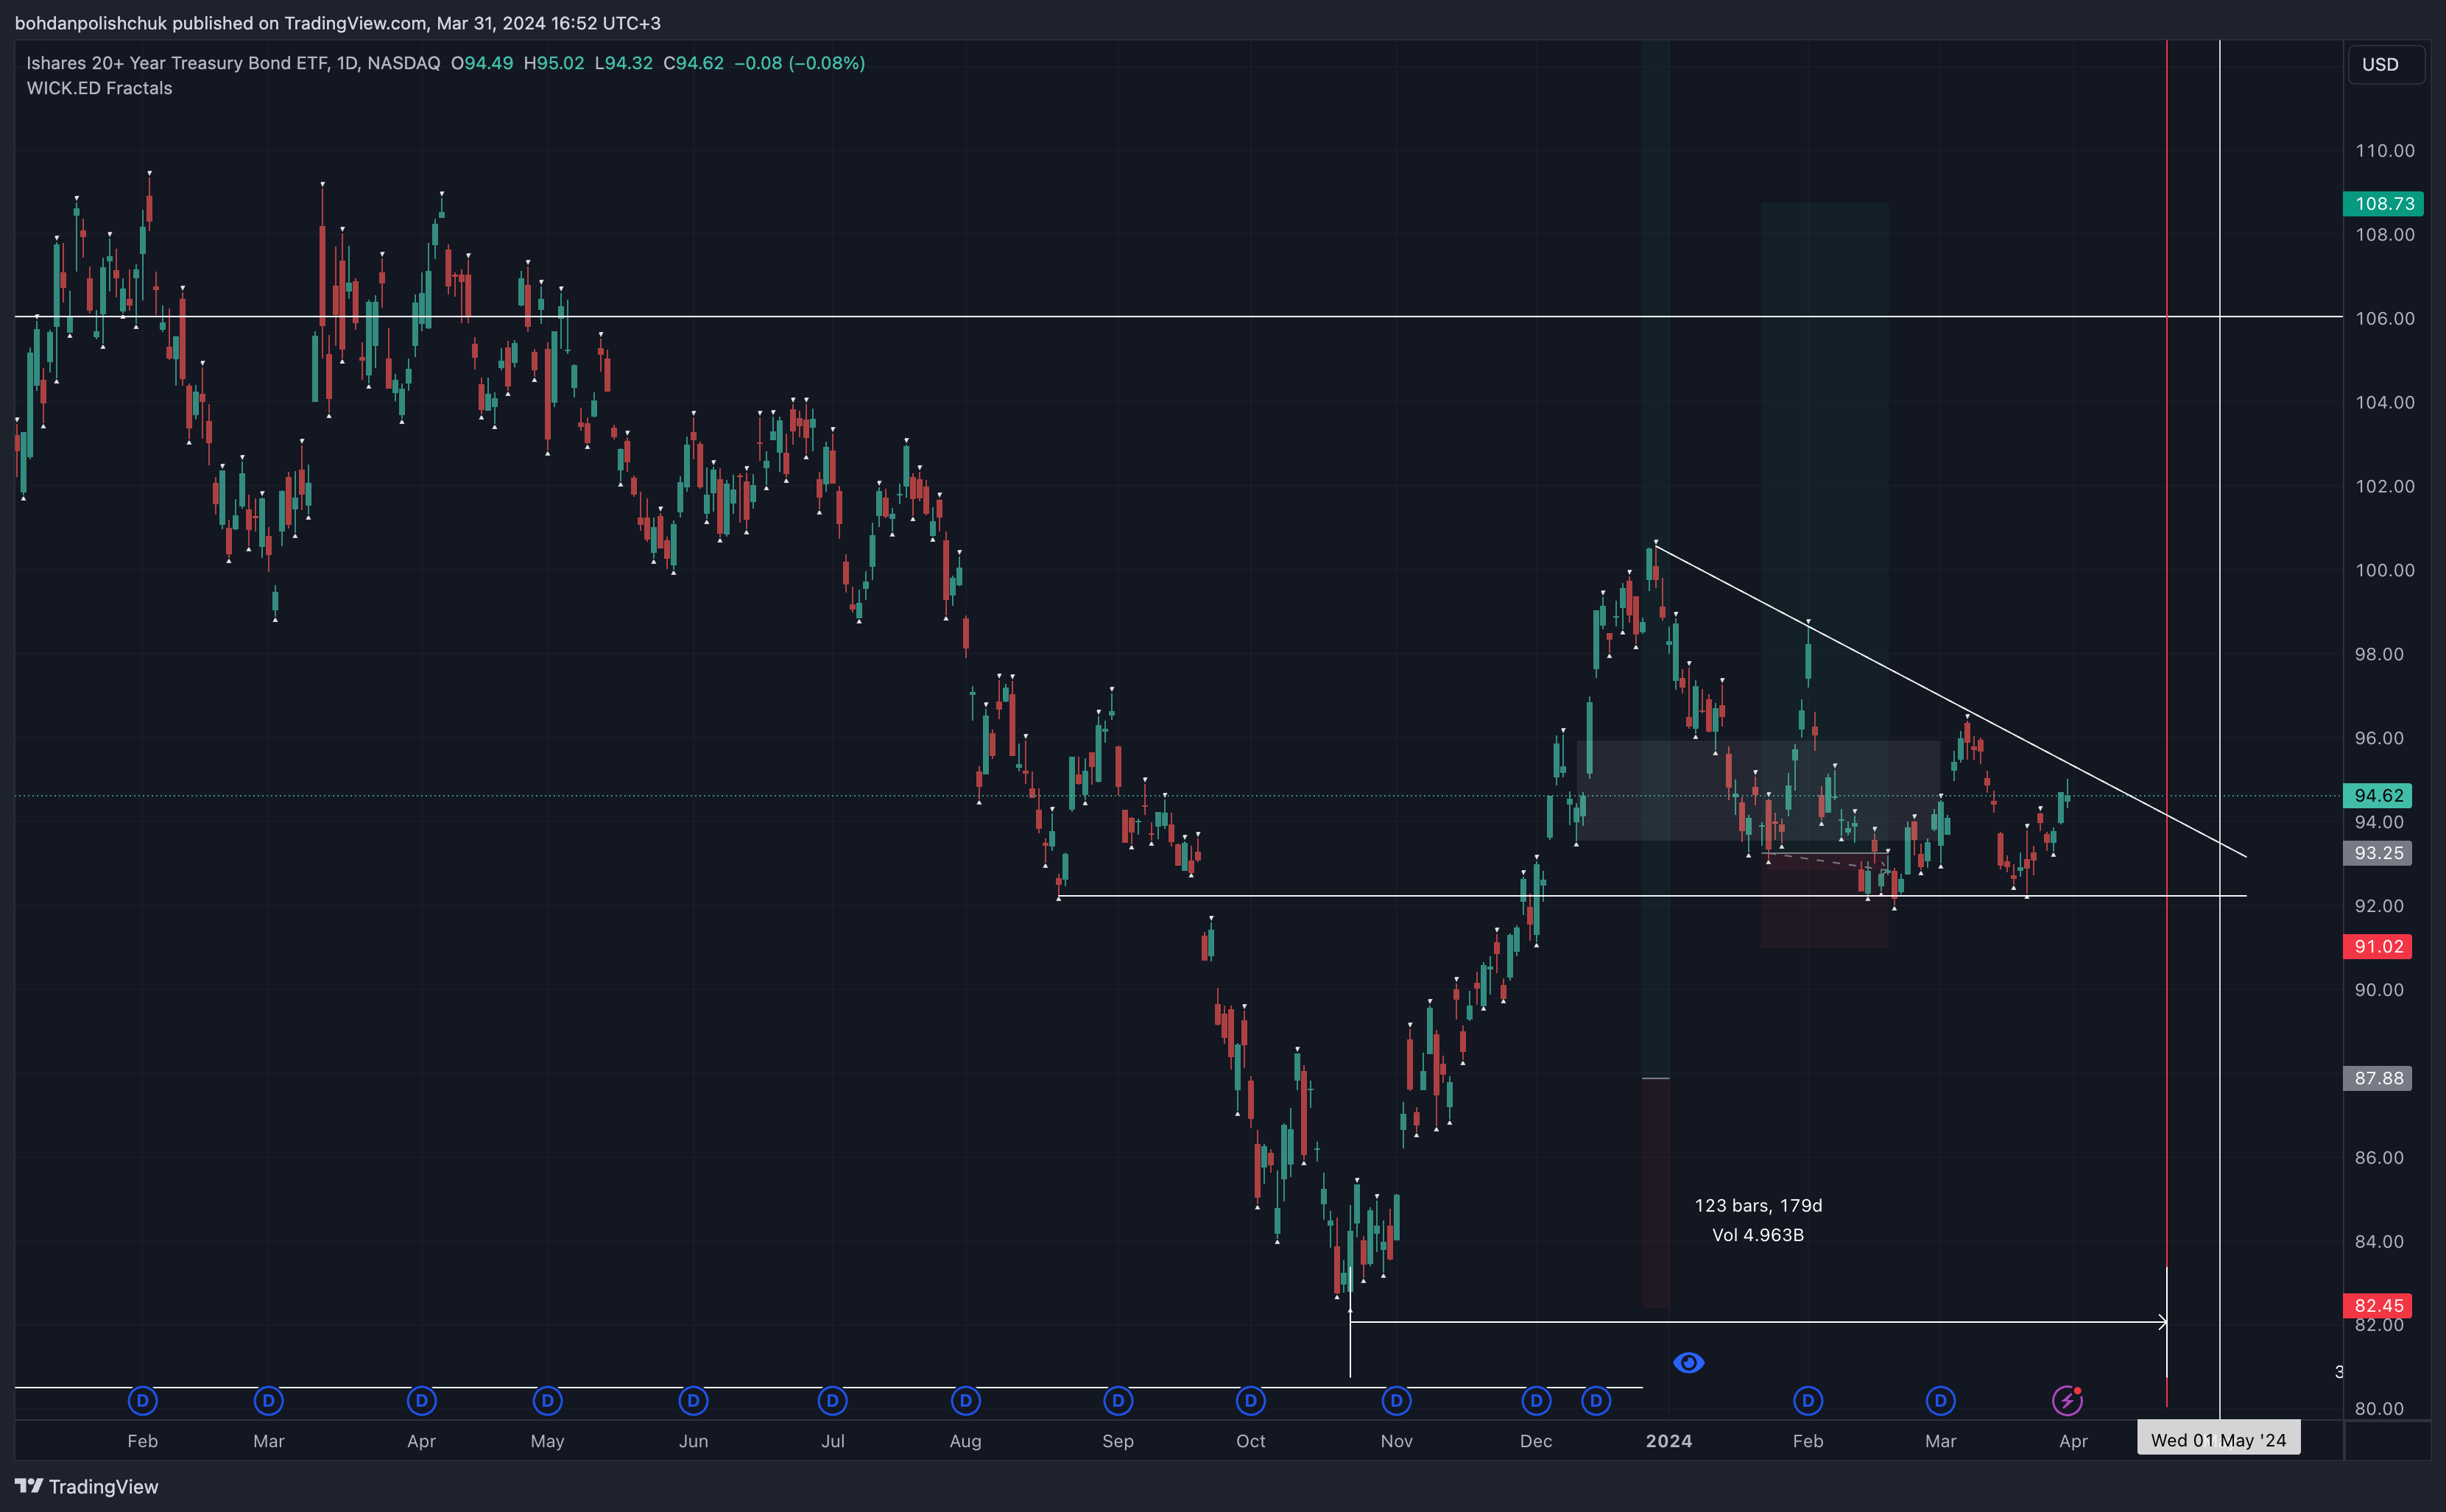Click the O94.49 open value
The image size is (2446, 1512).
point(482,63)
